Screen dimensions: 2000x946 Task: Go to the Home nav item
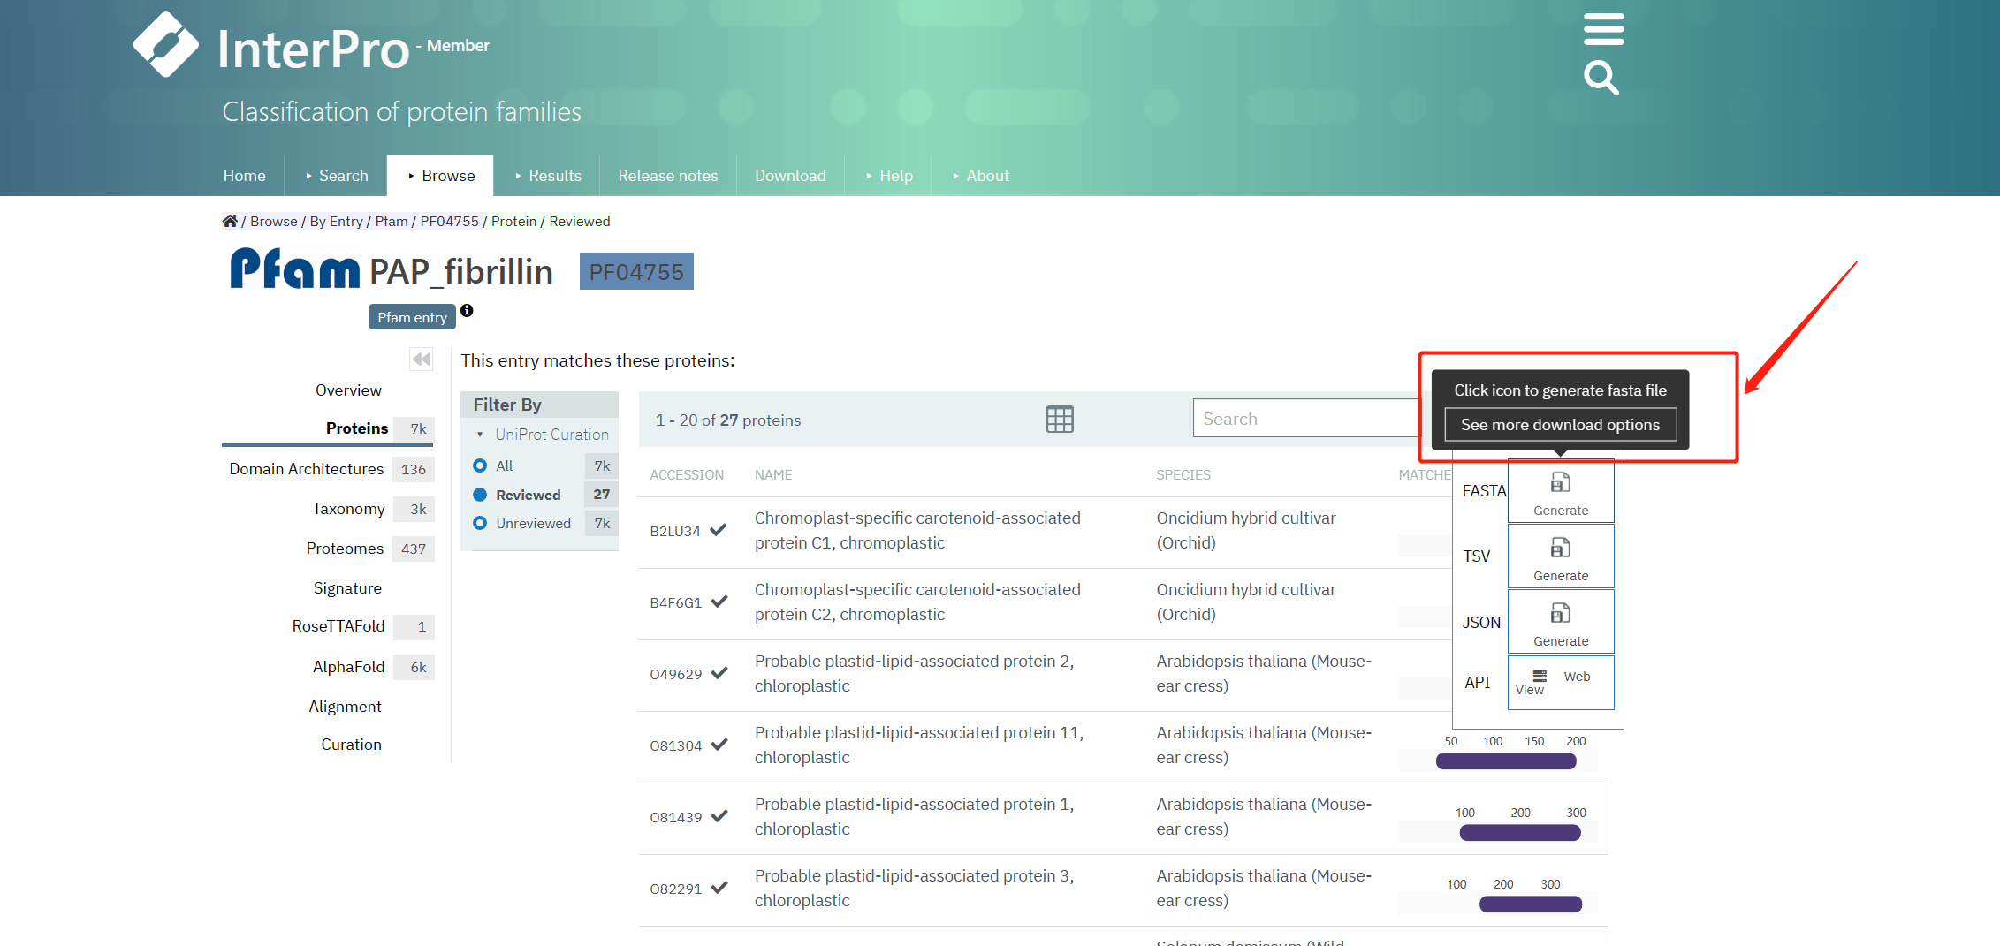click(245, 176)
